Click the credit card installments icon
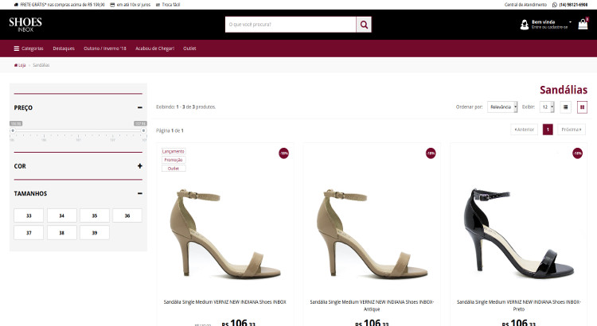 pyautogui.click(x=112, y=5)
